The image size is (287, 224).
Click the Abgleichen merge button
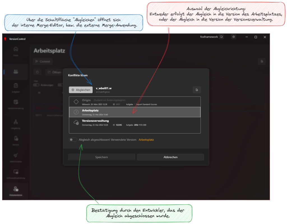tap(81, 90)
